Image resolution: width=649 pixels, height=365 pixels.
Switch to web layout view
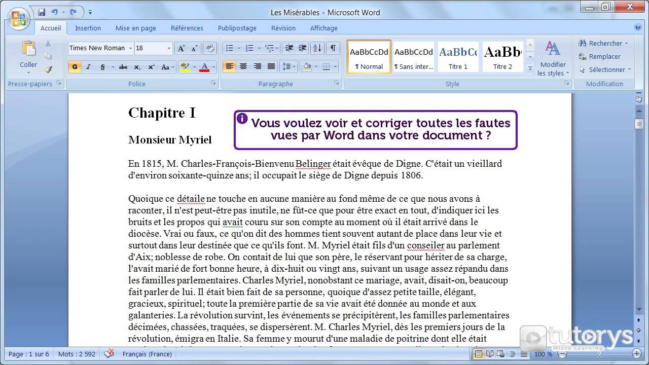coord(500,354)
